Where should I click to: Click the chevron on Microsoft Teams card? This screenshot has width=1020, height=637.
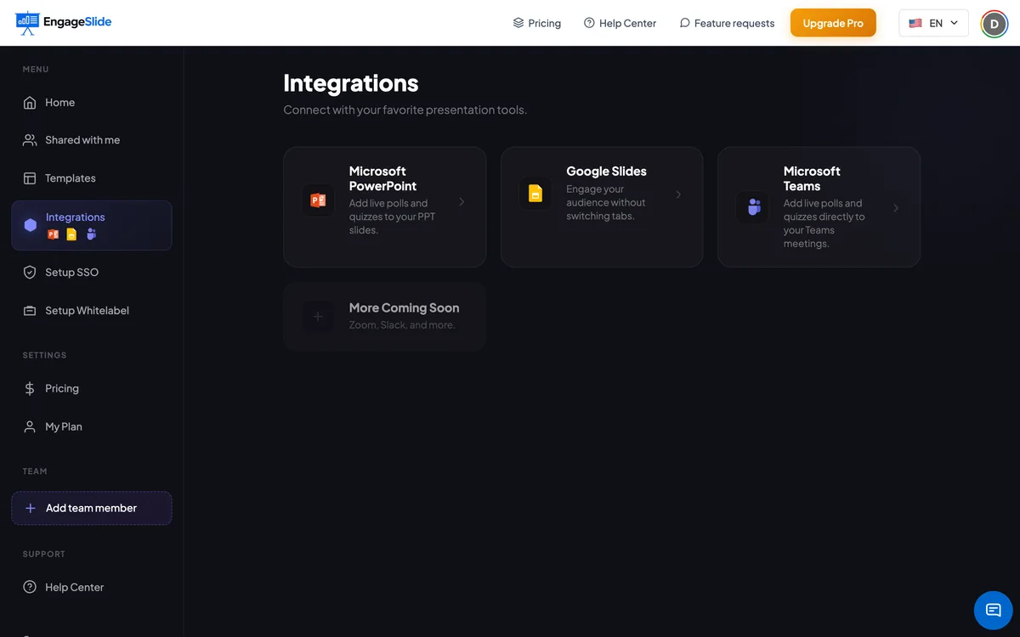pyautogui.click(x=896, y=208)
